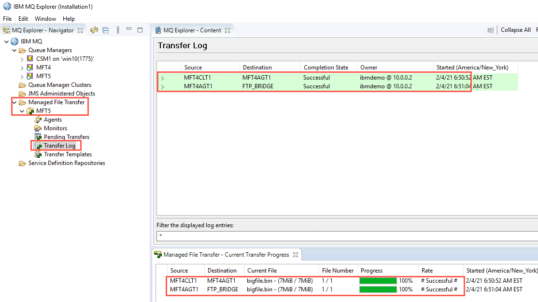Click the progress bar for MFT4AGT1 transfer
Viewport: 538px width, 302px height.
(378, 289)
